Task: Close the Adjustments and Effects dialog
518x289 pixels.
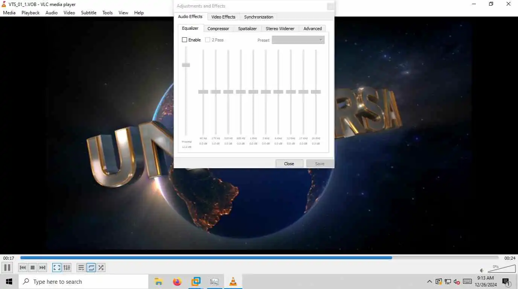Action: [289, 164]
